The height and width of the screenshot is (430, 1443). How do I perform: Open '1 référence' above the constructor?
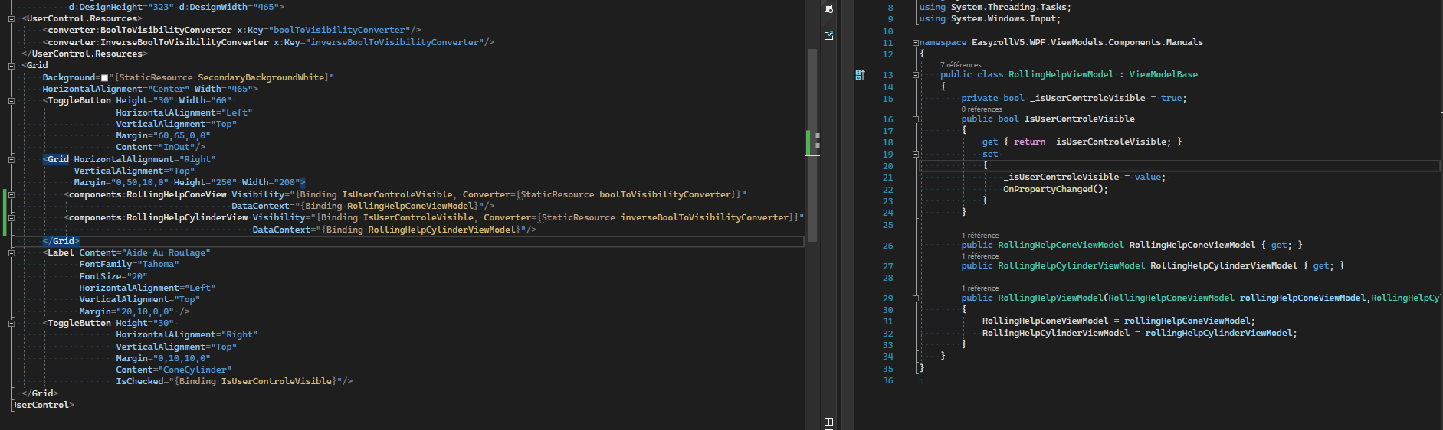(980, 288)
